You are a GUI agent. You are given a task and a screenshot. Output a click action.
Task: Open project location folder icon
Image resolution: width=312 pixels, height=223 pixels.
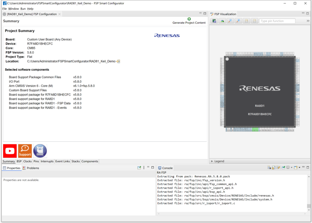[x=118, y=61]
